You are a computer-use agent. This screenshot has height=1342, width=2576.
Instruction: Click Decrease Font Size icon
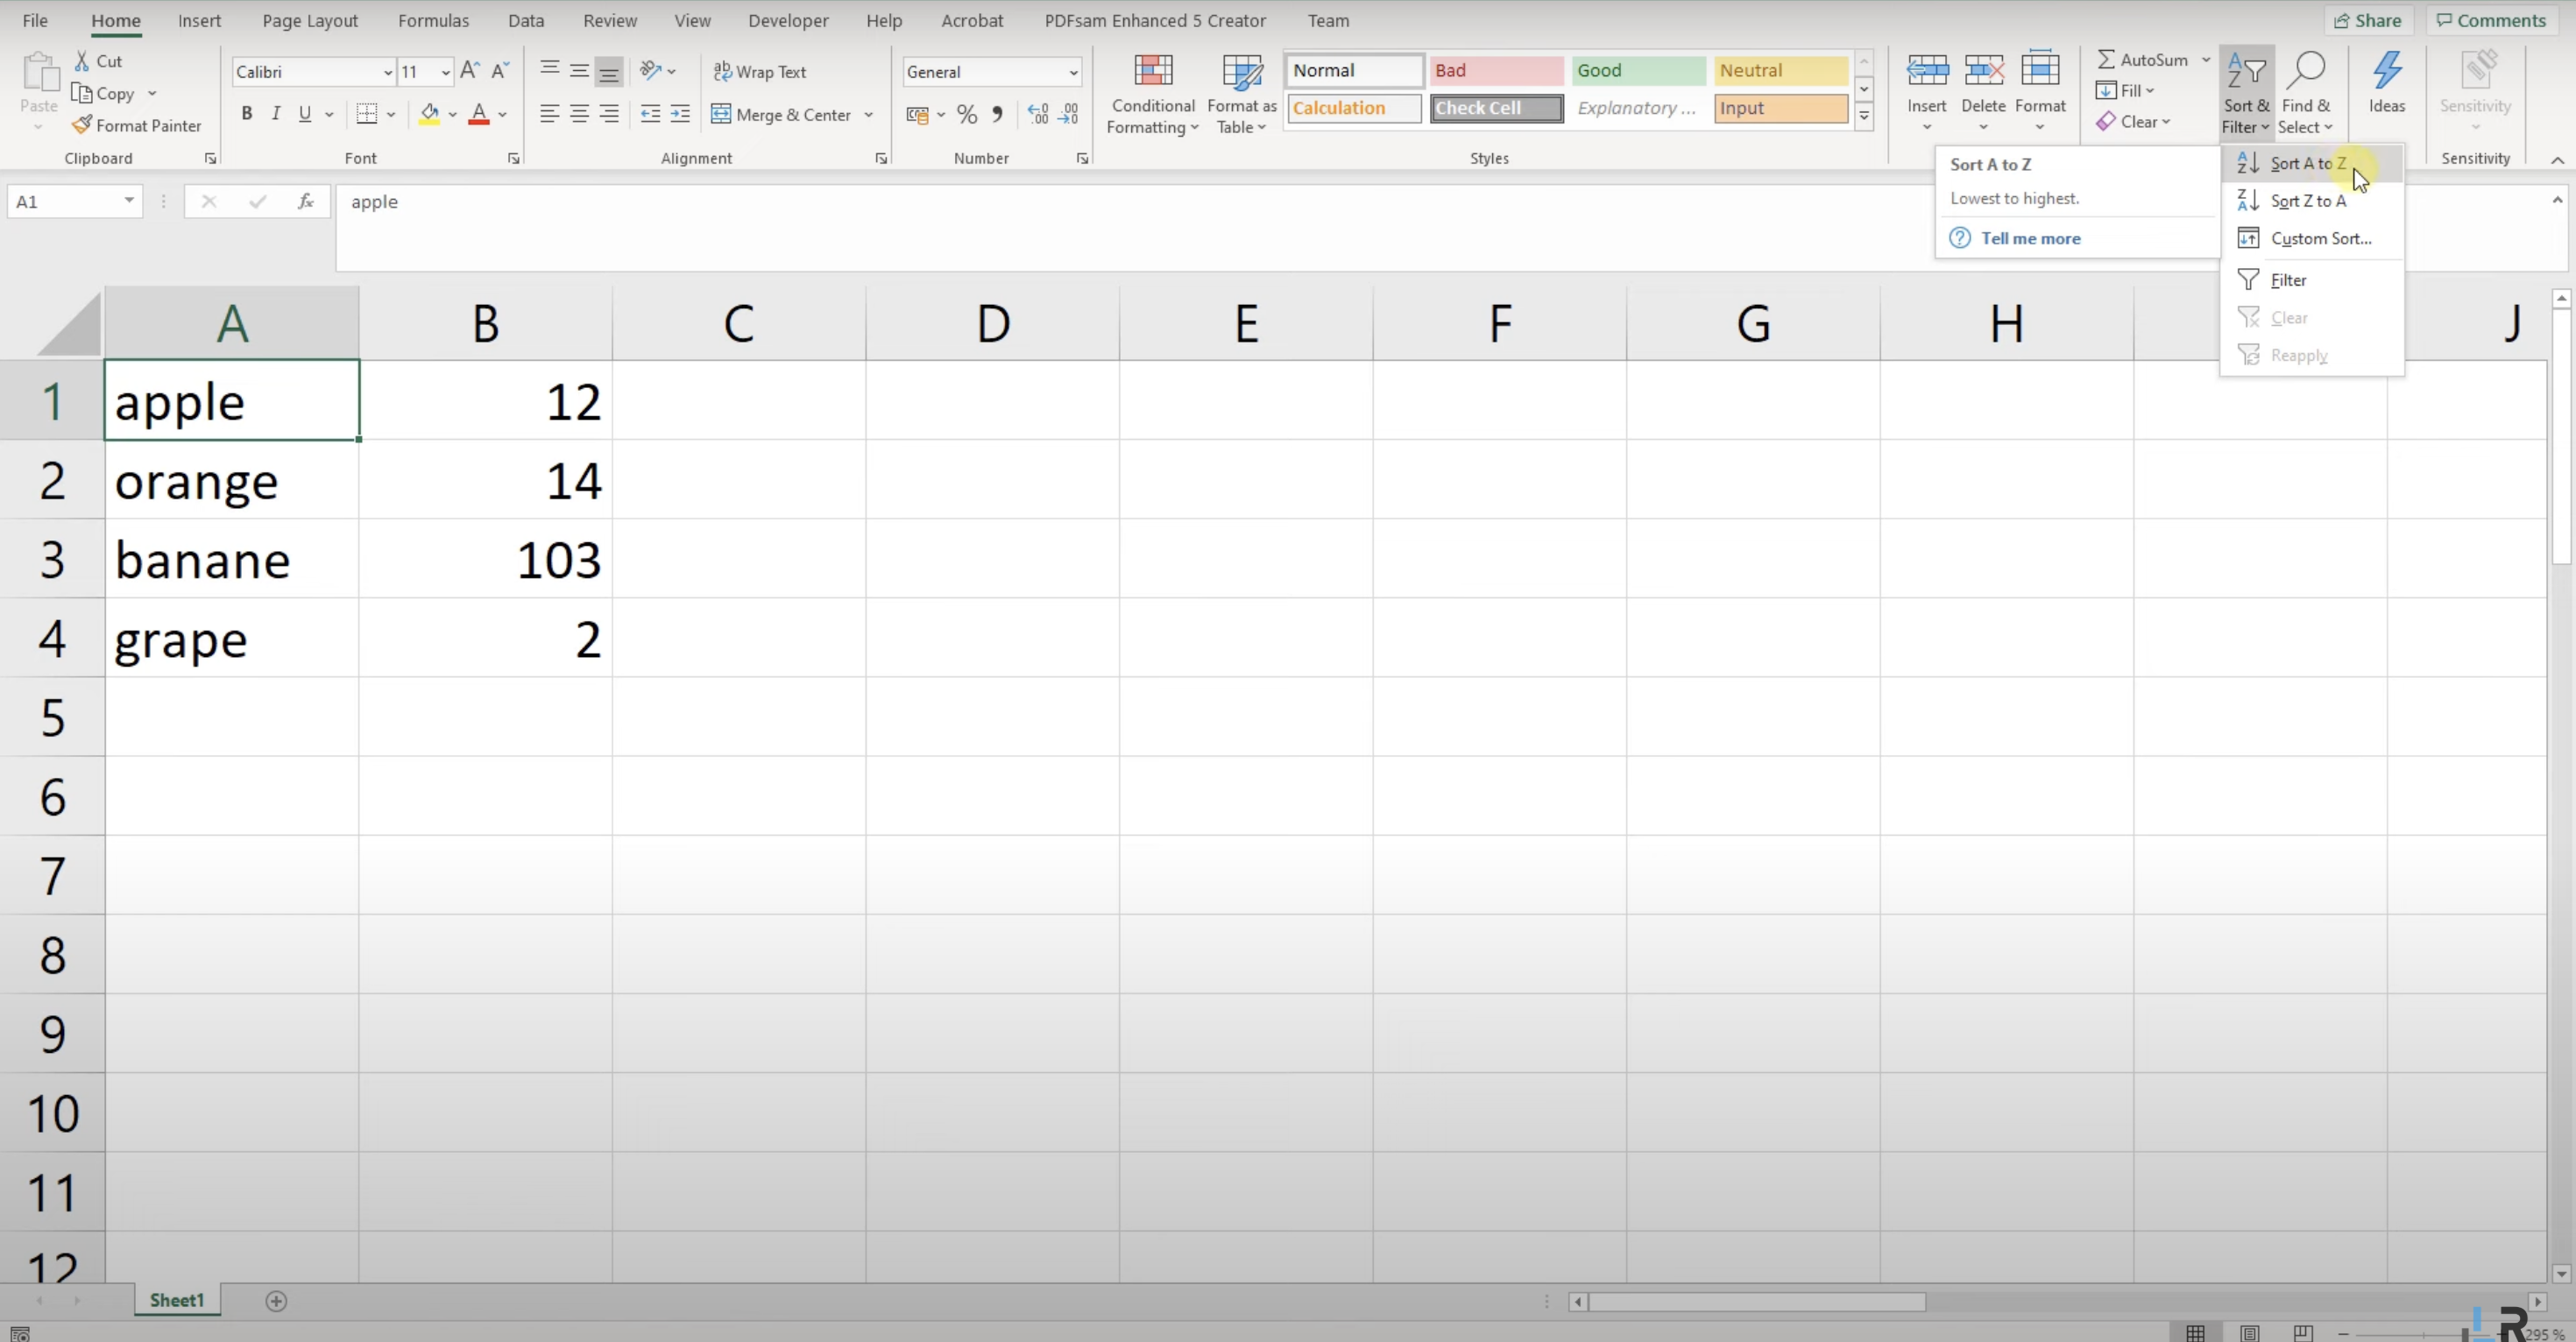501,71
